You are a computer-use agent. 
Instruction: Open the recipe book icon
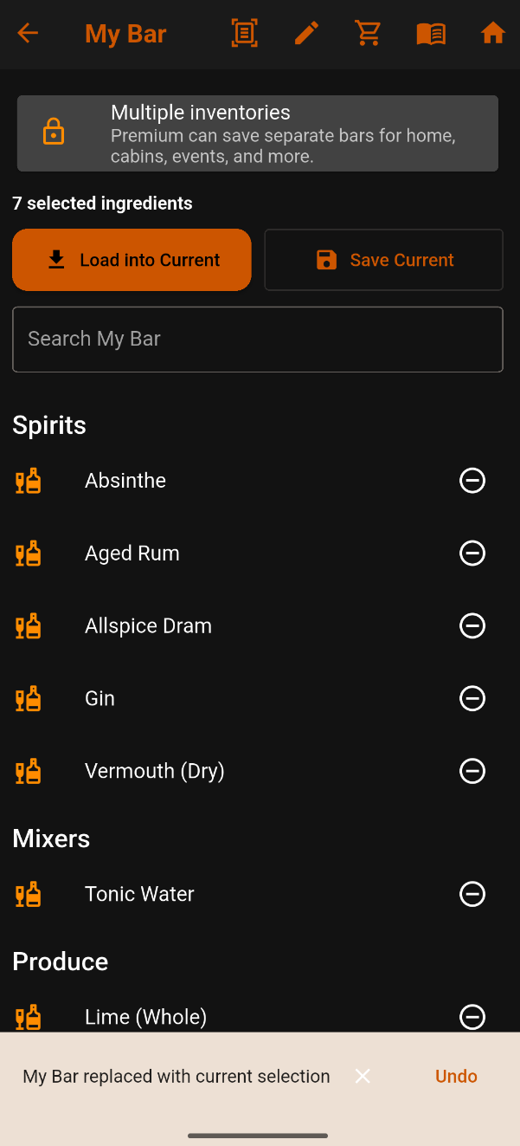click(x=431, y=34)
